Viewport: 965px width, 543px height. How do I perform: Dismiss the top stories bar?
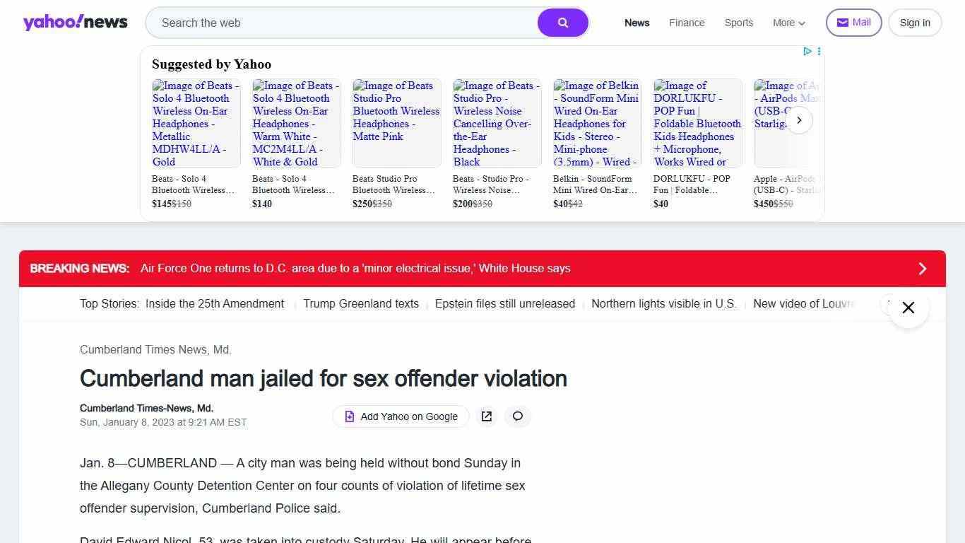pyautogui.click(x=908, y=308)
